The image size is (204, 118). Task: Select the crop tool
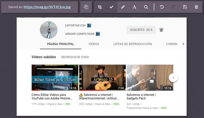click(100, 7)
